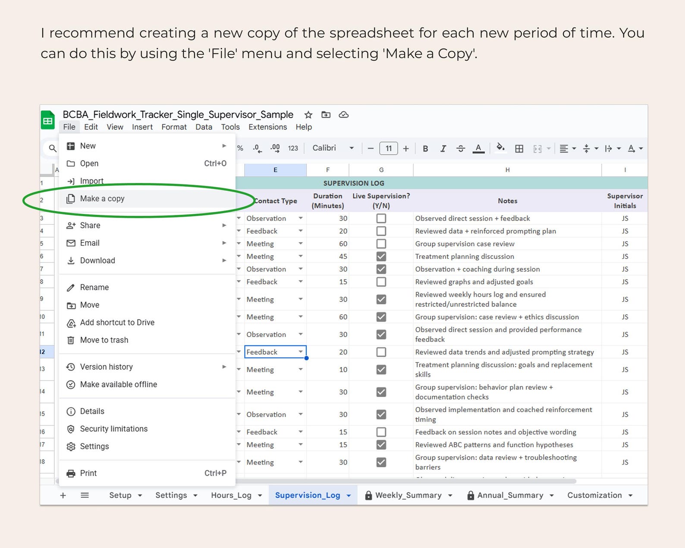Increase font size with plus button
685x548 pixels.
(x=406, y=148)
